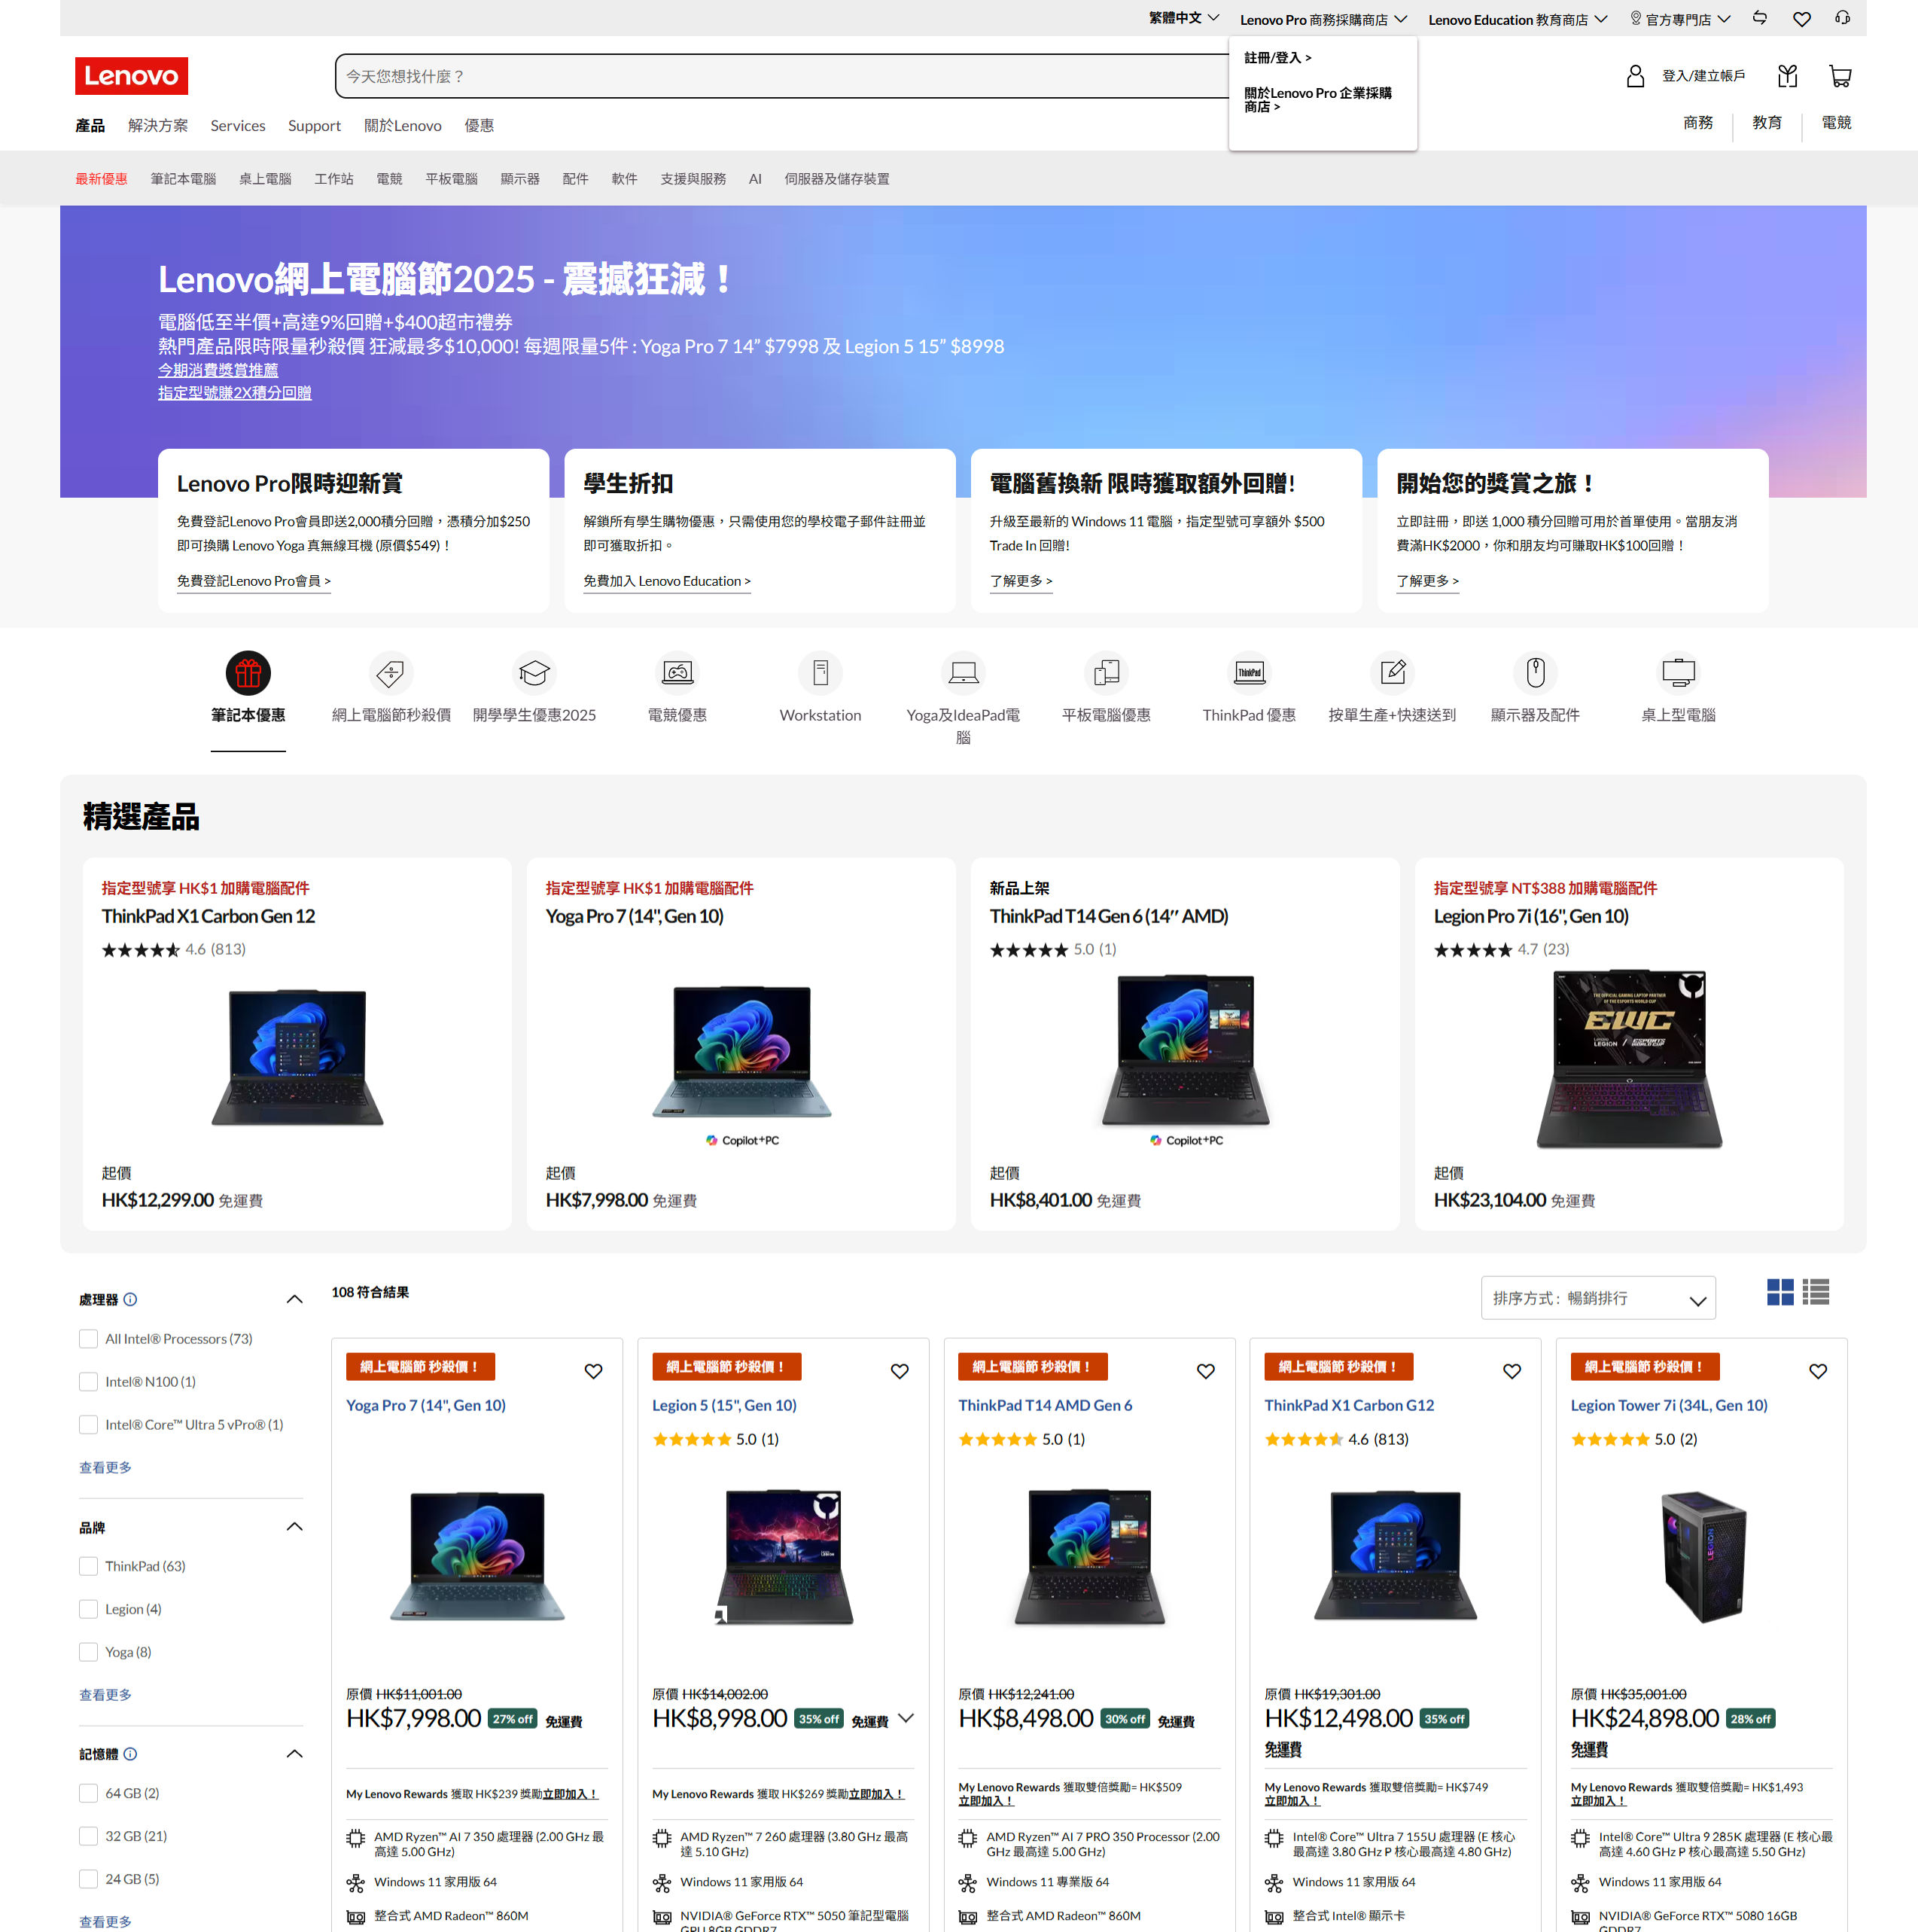Check 32 GB (21) memory filter
Screen dimensions: 1918x1932
88,1836
